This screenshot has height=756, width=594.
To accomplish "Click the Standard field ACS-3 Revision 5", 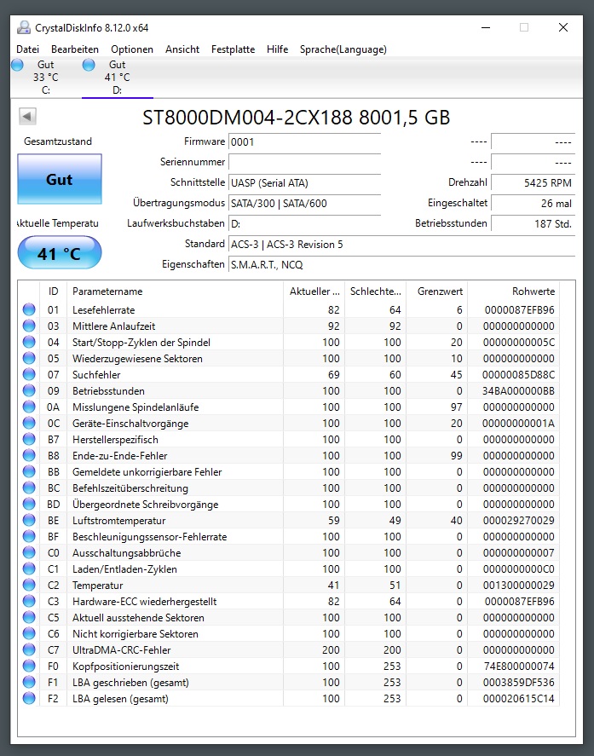I will [401, 244].
